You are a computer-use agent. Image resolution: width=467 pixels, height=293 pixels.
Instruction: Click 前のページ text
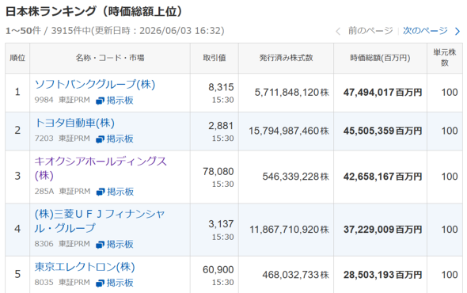pyautogui.click(x=370, y=30)
